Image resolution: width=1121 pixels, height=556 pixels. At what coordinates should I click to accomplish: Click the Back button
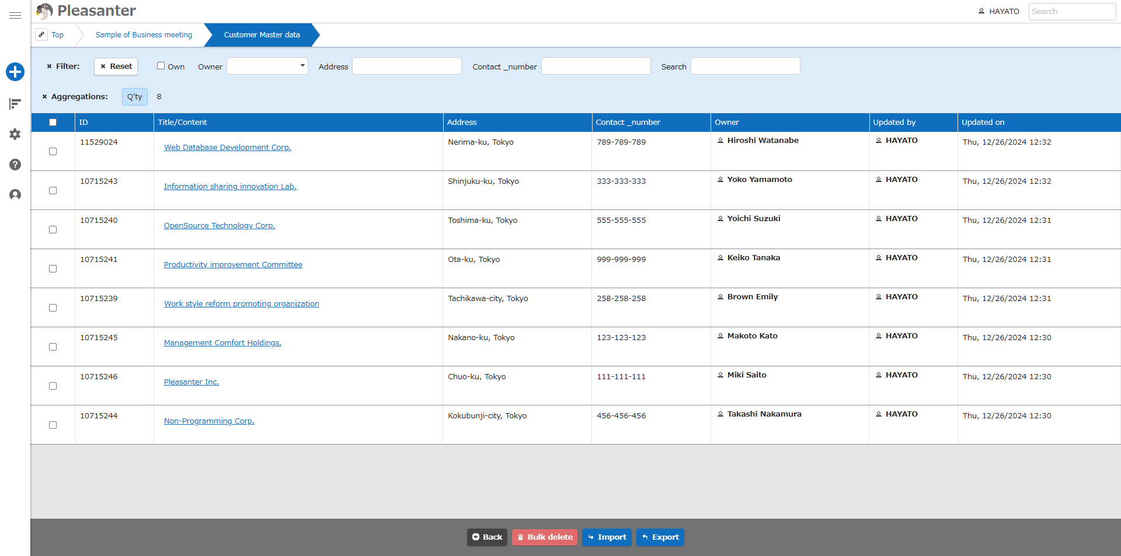click(x=487, y=537)
